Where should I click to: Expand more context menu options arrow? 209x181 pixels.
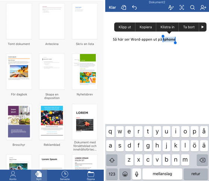tap(203, 27)
